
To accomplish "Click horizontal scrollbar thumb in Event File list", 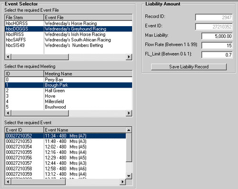I will (x=40, y=57).
